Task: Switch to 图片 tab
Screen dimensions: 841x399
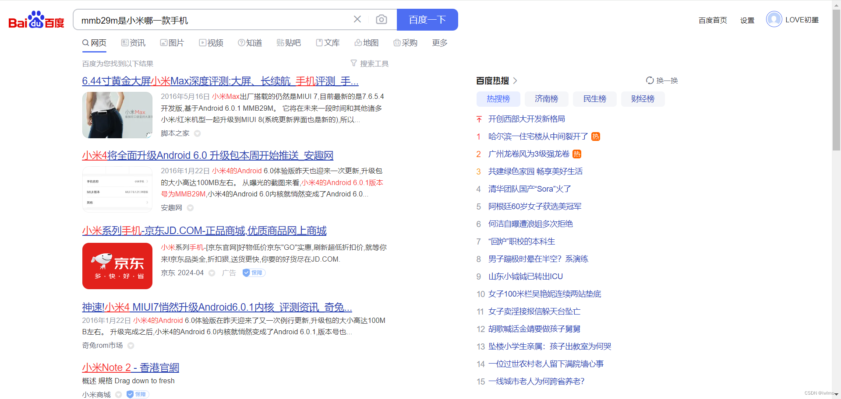Action: (172, 43)
